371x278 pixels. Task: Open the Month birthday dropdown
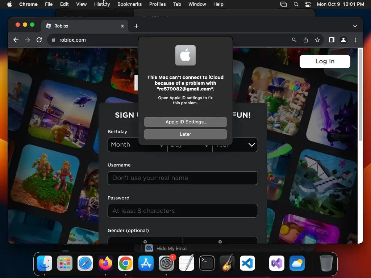137,145
